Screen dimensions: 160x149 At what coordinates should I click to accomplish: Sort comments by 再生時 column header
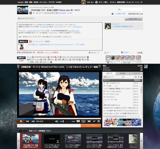(x=137, y=80)
